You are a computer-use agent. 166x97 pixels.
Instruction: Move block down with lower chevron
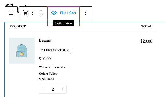(41, 15)
